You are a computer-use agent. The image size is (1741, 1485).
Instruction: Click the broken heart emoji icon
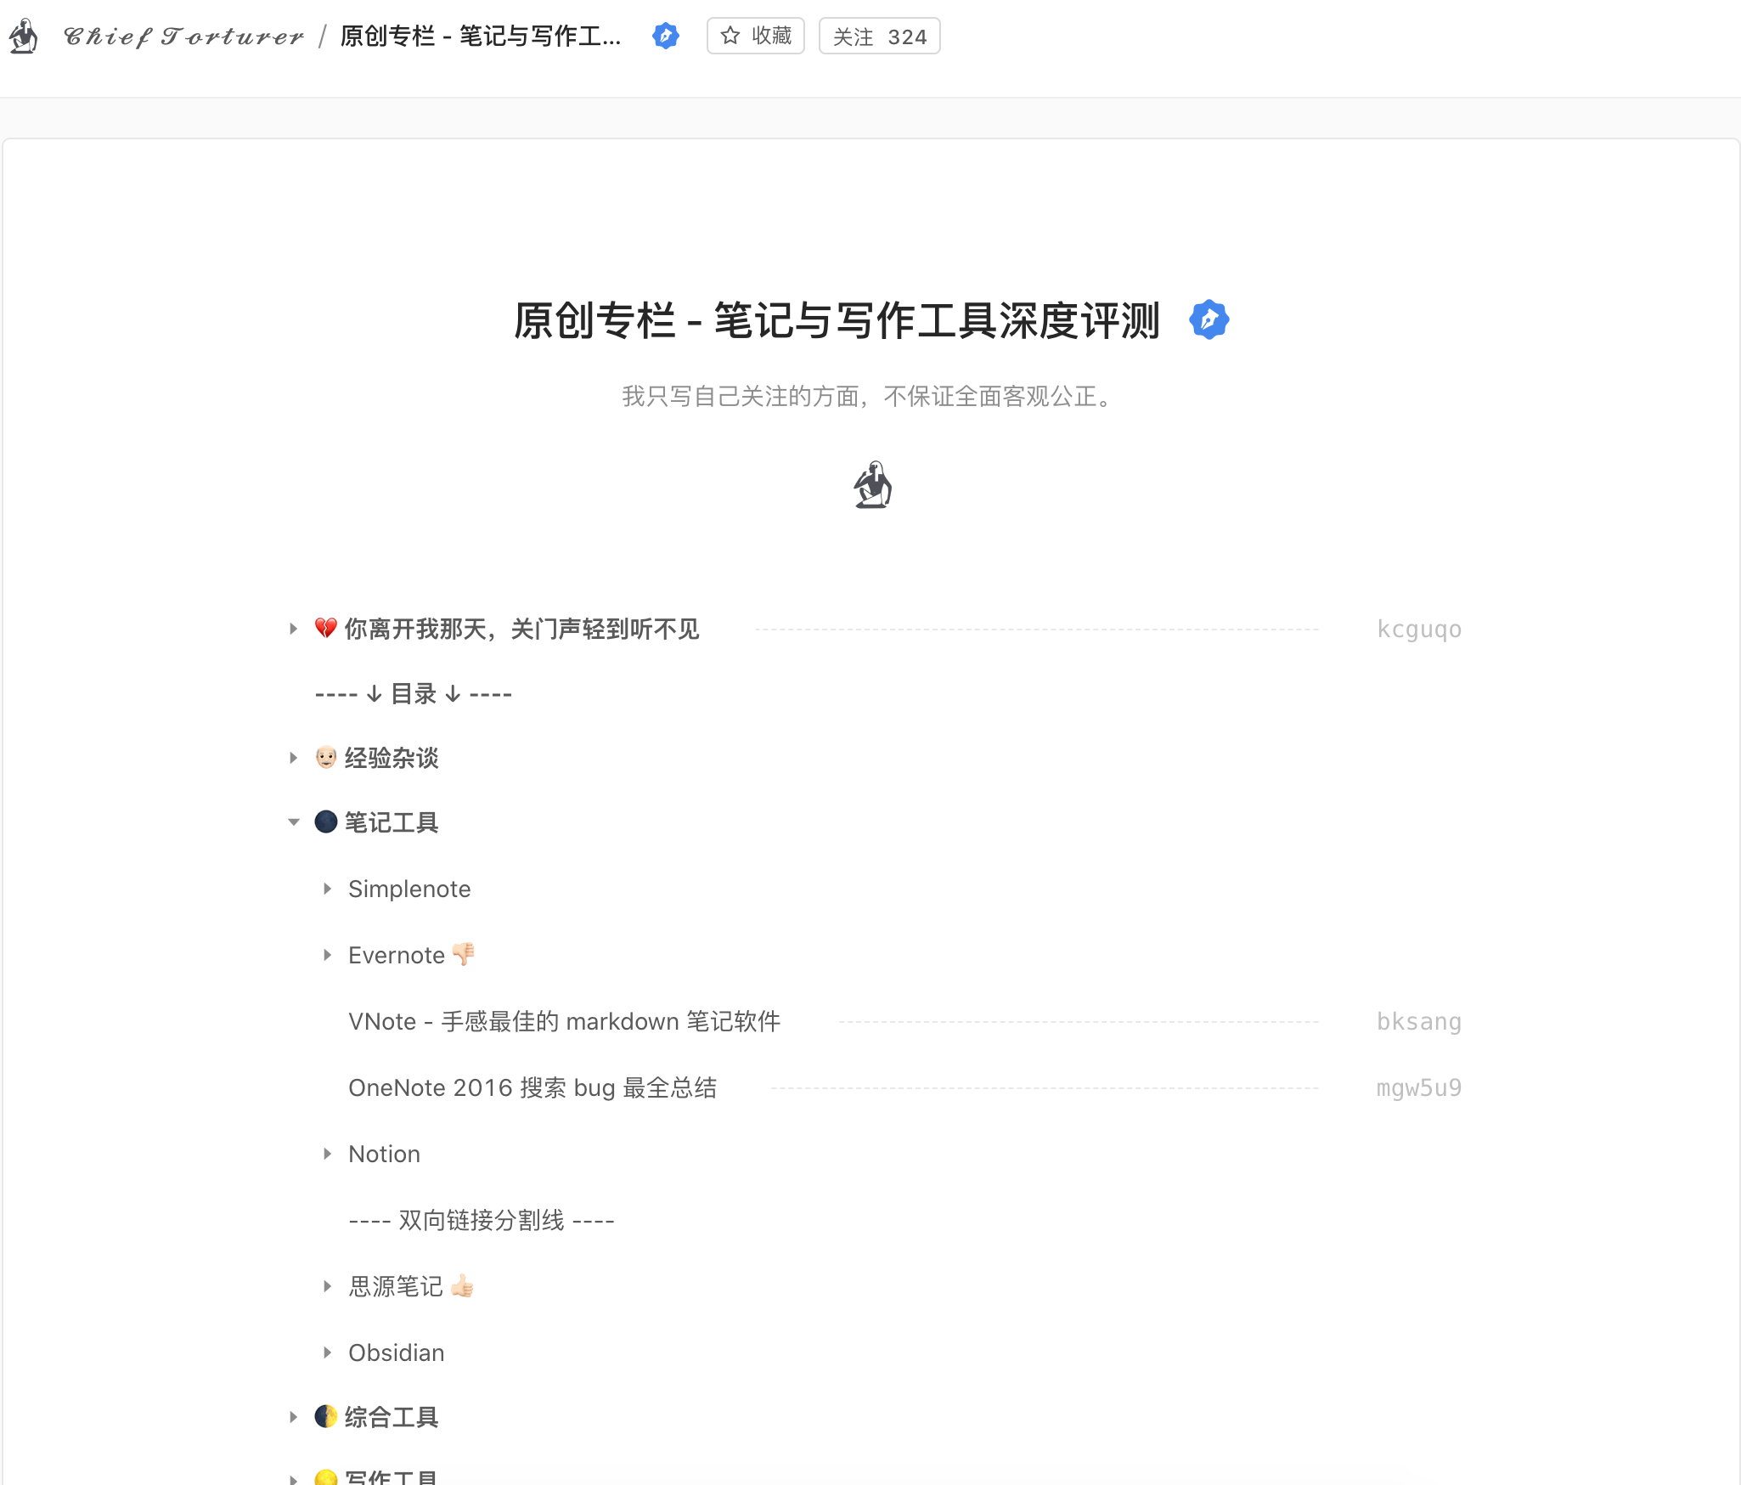326,629
